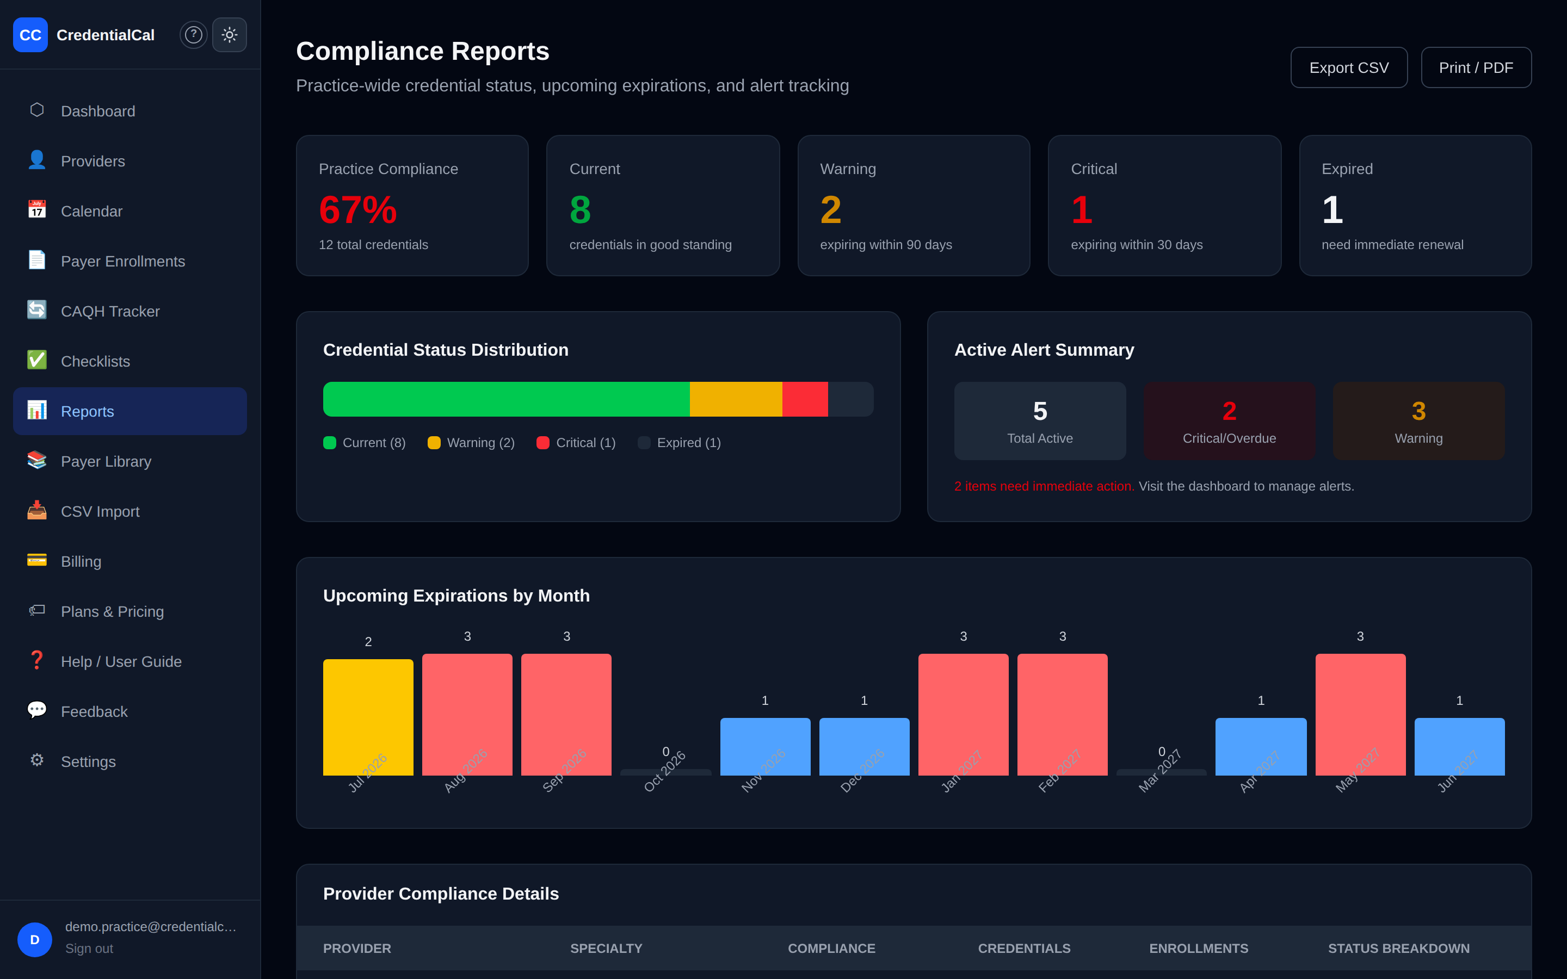1567x979 pixels.
Task: Click the Settings gear icon
Action: [x=37, y=760]
